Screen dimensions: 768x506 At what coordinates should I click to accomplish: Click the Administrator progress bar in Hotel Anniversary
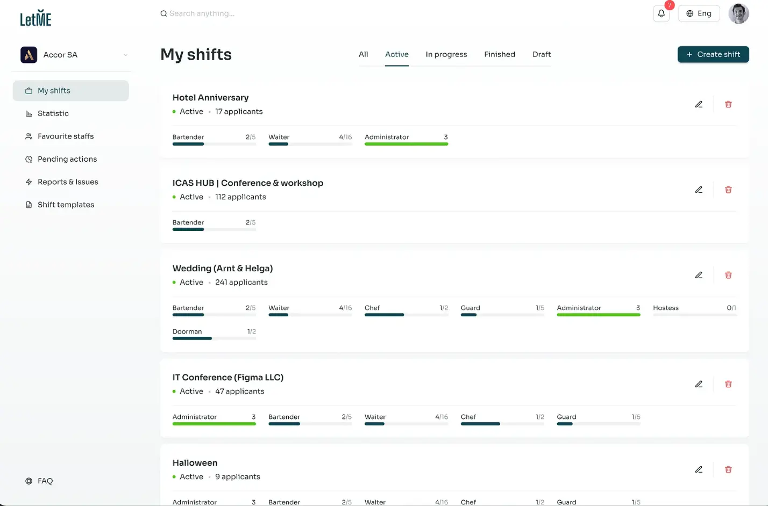406,143
